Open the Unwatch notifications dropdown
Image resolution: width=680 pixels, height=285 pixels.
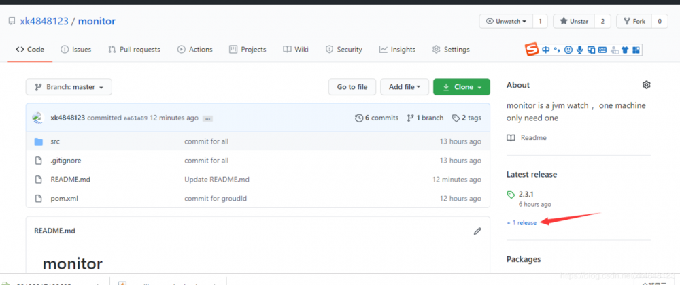(x=507, y=21)
